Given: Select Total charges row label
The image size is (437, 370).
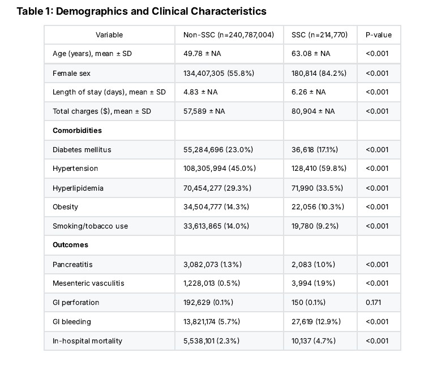Looking at the screenshot, I should coord(102,111).
